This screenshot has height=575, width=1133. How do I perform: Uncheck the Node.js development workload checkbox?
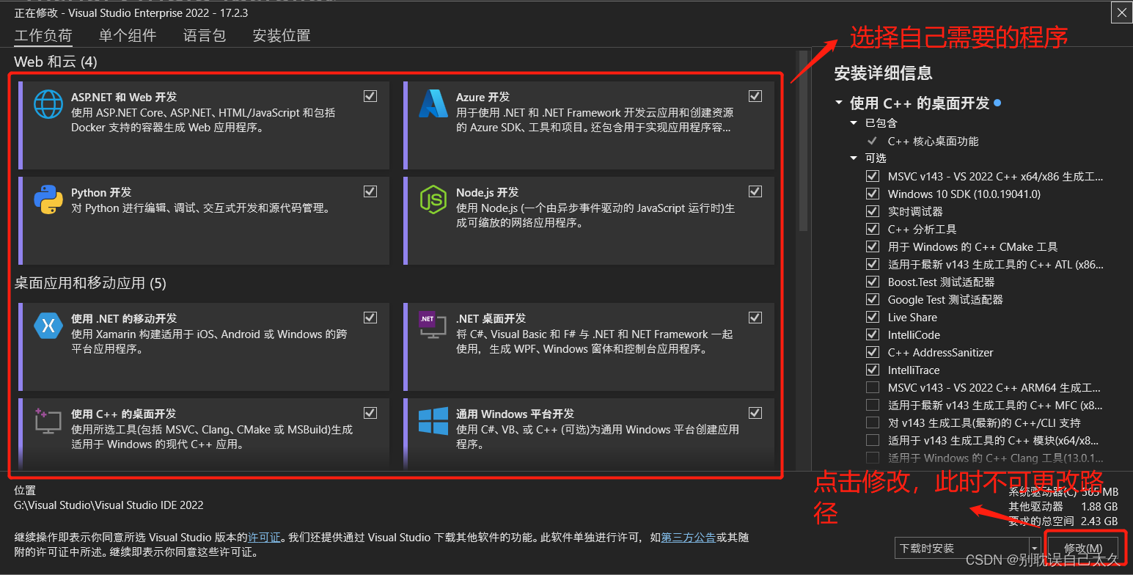755,191
